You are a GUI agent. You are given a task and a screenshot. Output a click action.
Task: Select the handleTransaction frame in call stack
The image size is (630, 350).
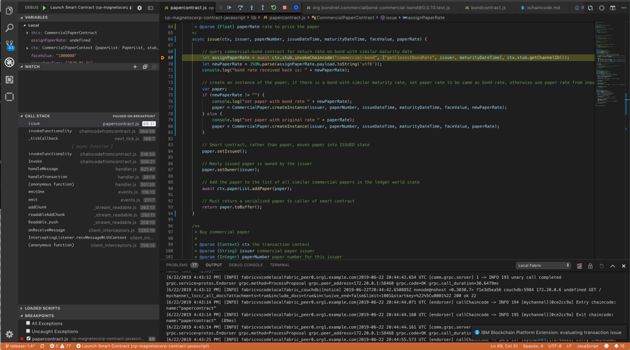pyautogui.click(x=89, y=177)
